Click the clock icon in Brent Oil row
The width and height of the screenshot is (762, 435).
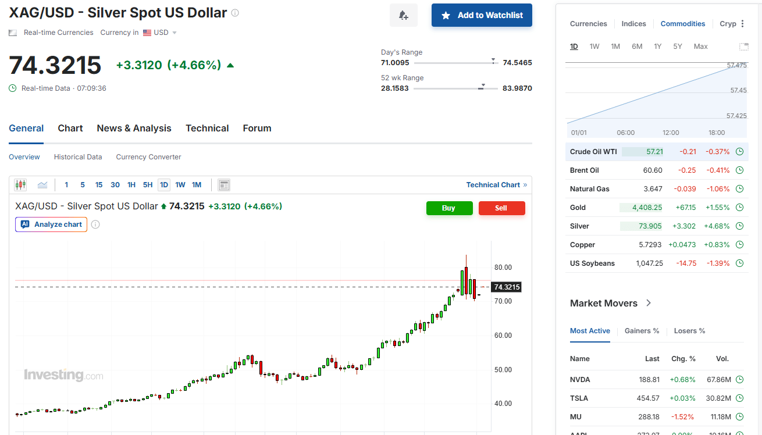coord(740,170)
